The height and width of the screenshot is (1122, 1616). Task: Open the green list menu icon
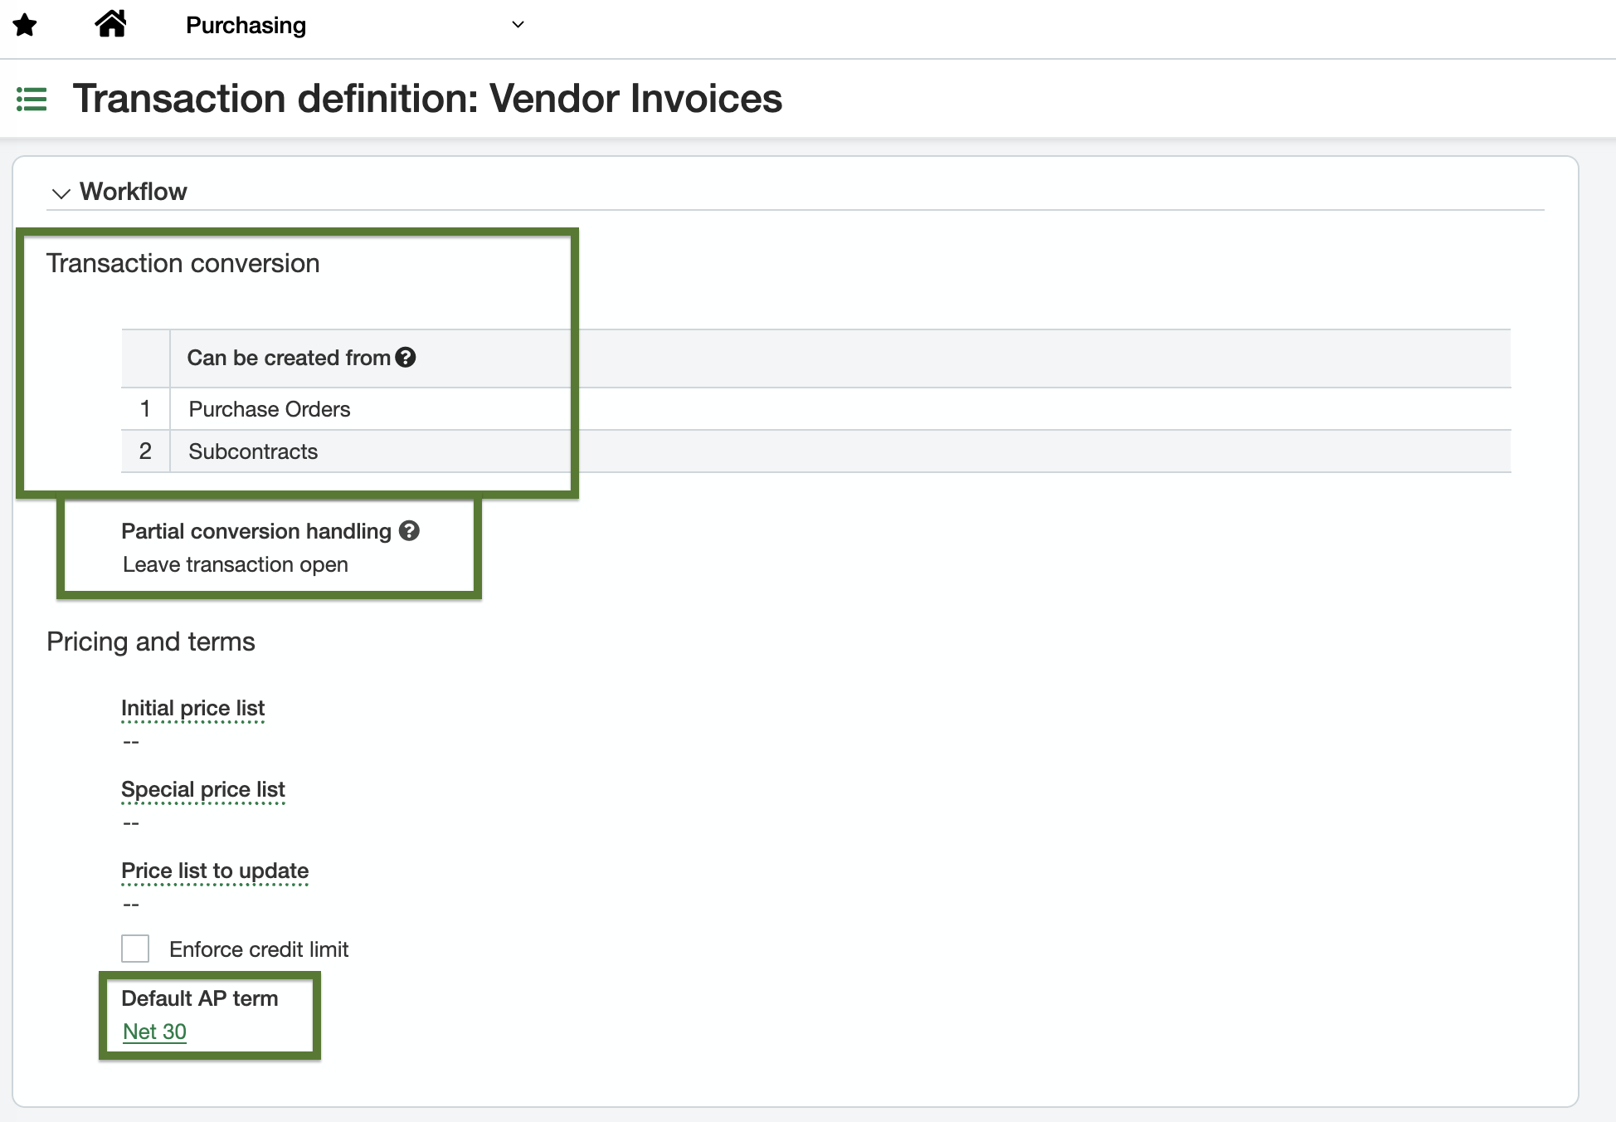point(32,100)
